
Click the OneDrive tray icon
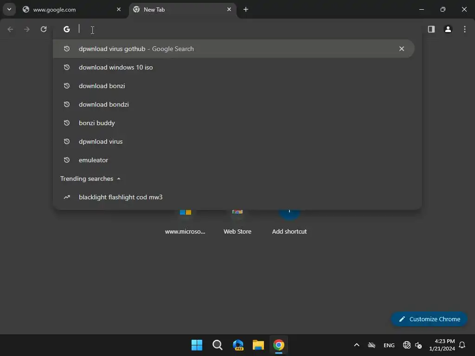click(x=372, y=345)
